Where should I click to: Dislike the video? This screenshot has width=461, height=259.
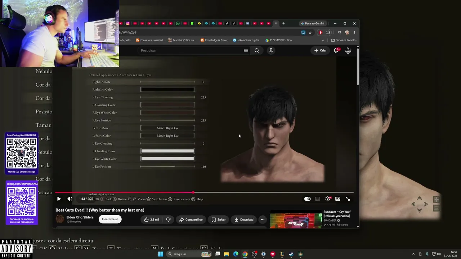click(168, 219)
